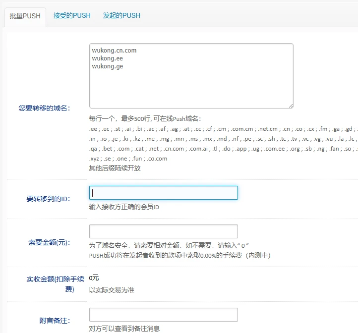Click the 附言备注 label
This screenshot has width=358, height=333.
[55, 320]
